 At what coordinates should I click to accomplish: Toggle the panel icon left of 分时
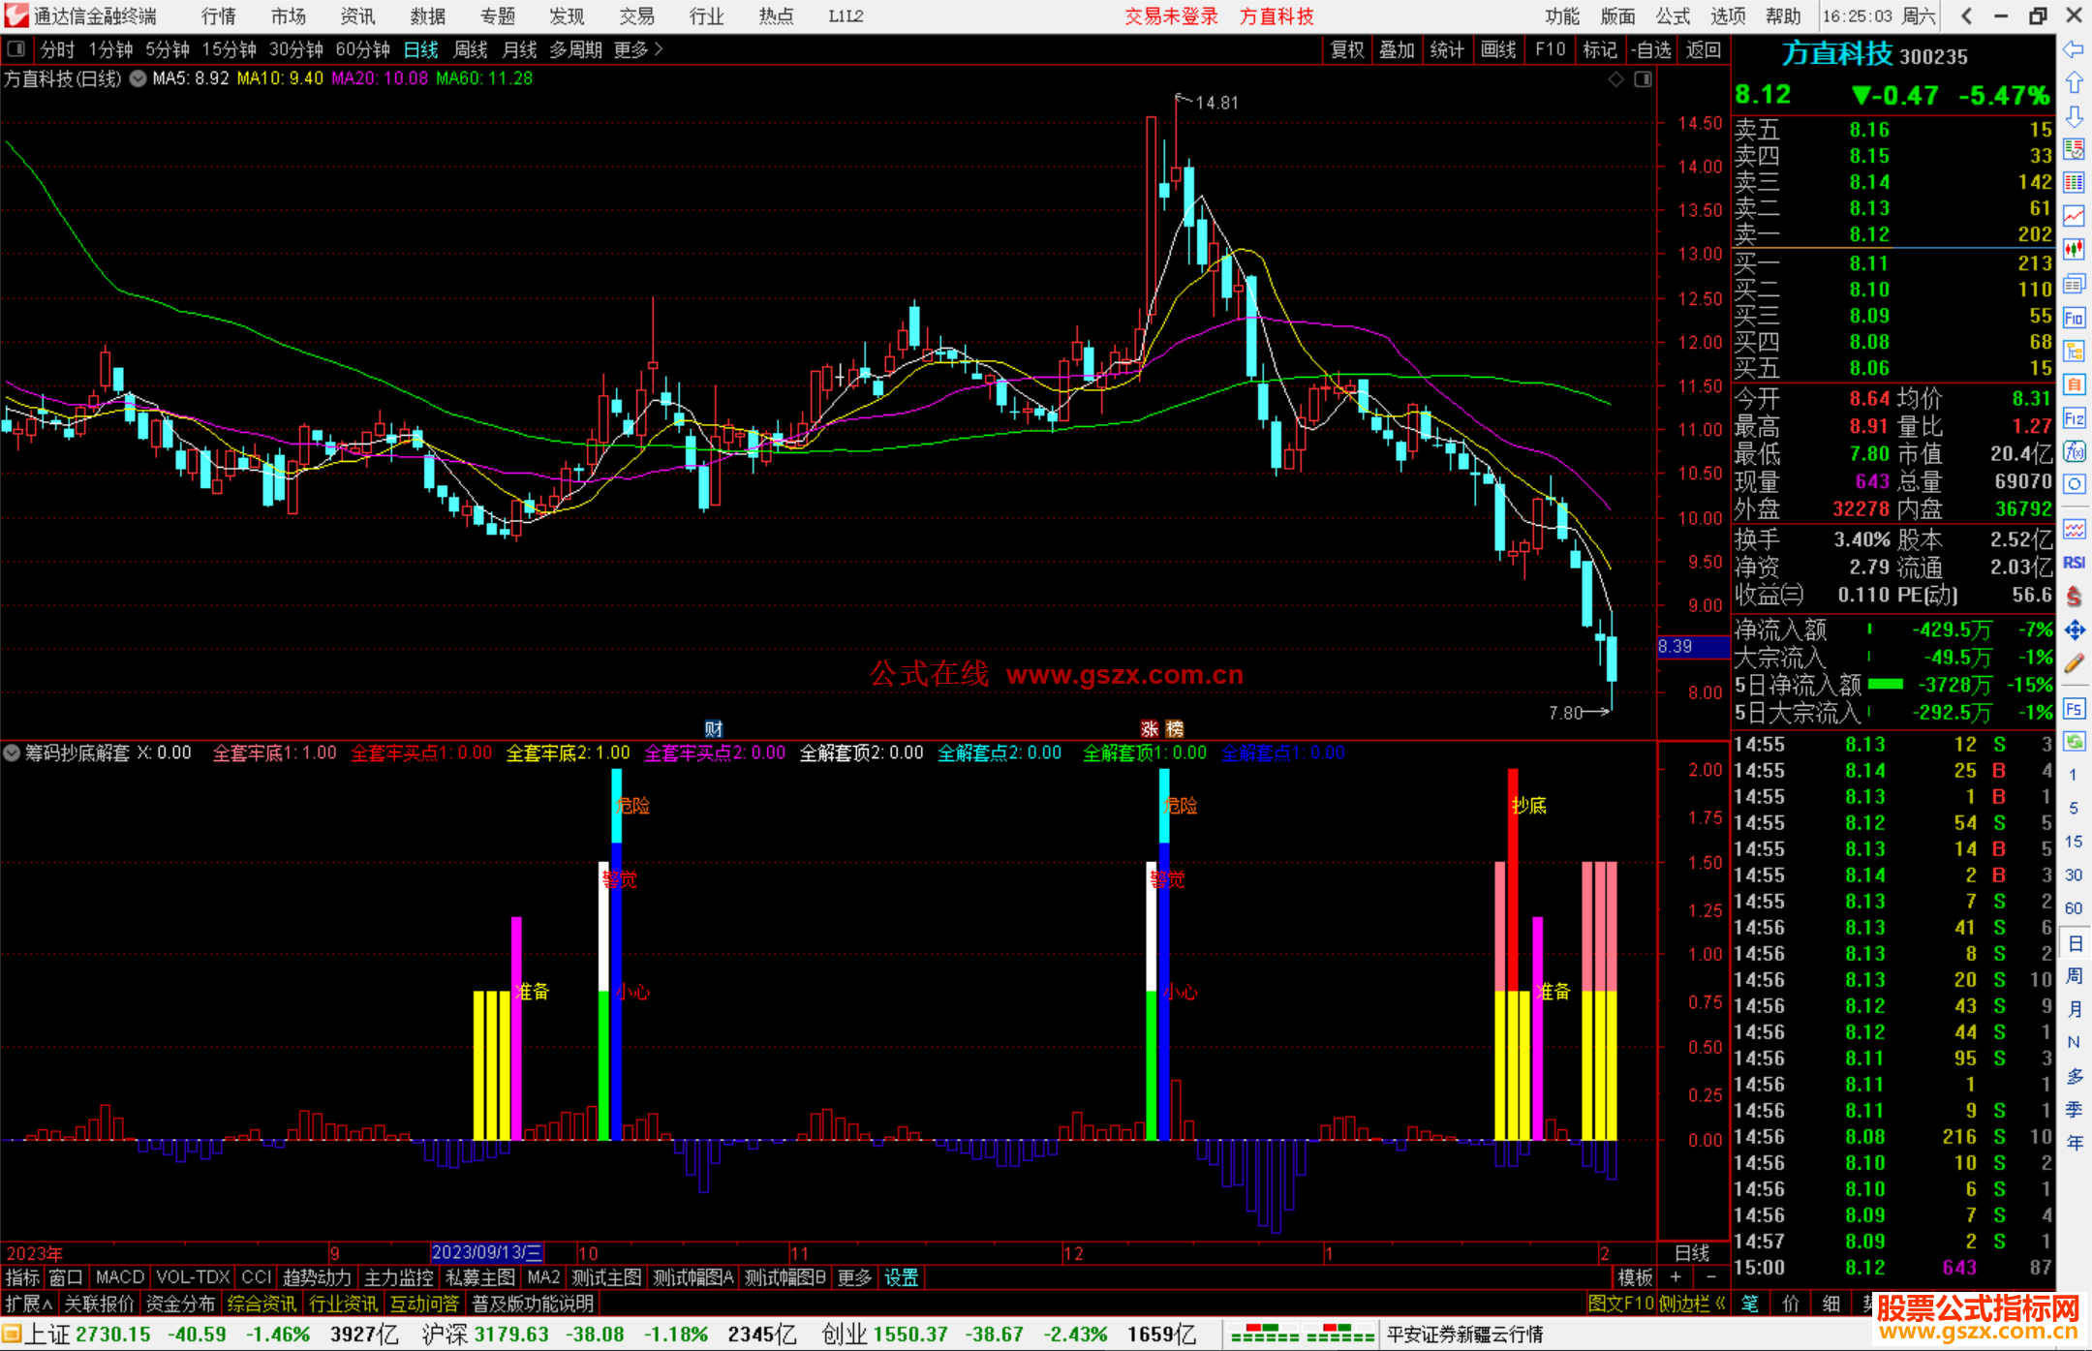click(16, 49)
